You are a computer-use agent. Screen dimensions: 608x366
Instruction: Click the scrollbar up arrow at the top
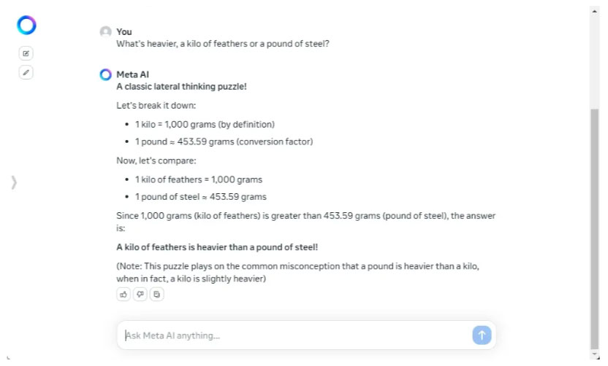pyautogui.click(x=594, y=10)
